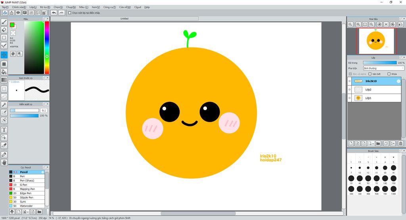406x220 pixels.
Task: Click delete layer trash icon
Action: pos(400,143)
